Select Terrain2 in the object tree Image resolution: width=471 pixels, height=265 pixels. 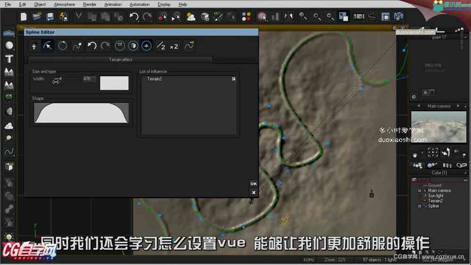tap(435, 200)
